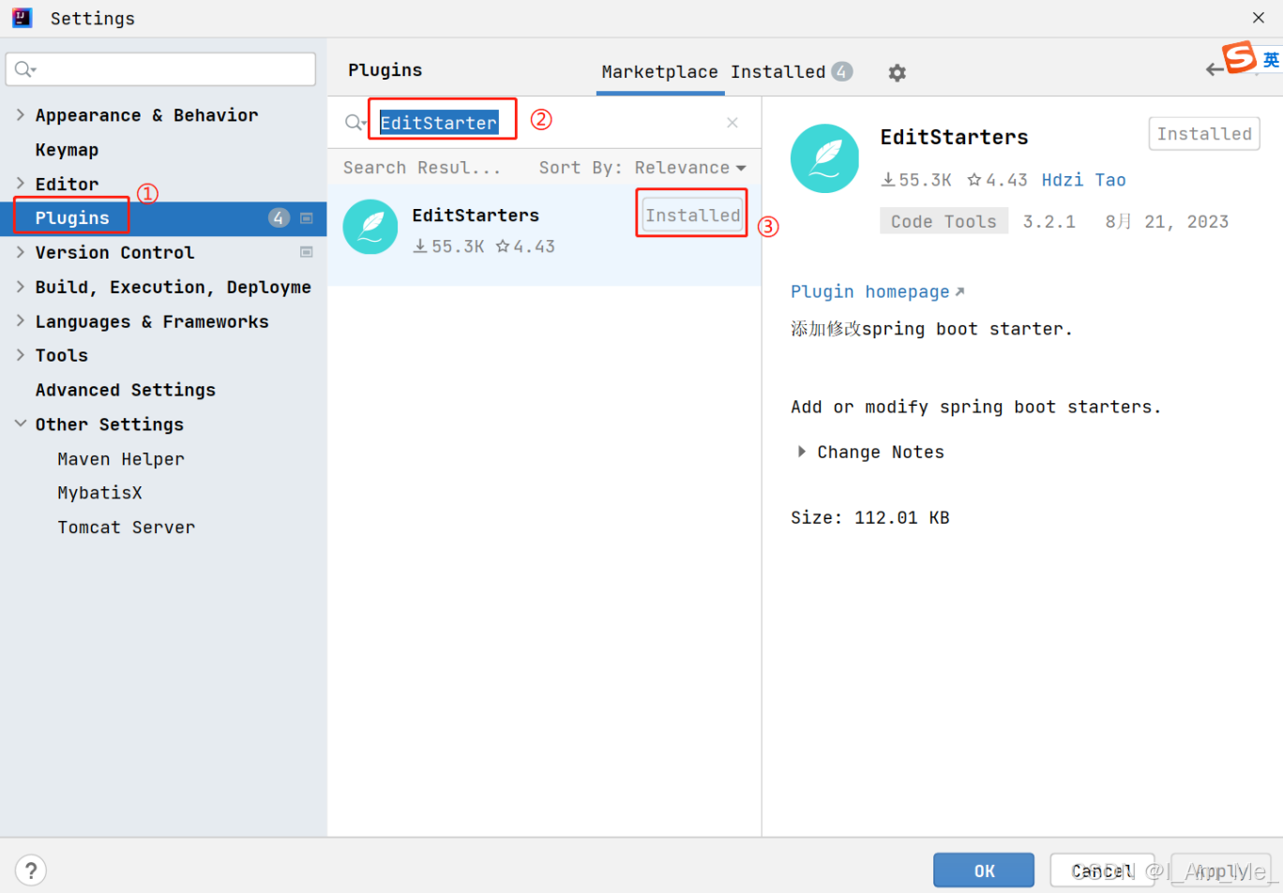Expand Appearance & Behavior settings
Image resolution: width=1283 pixels, height=893 pixels.
[x=21, y=114]
